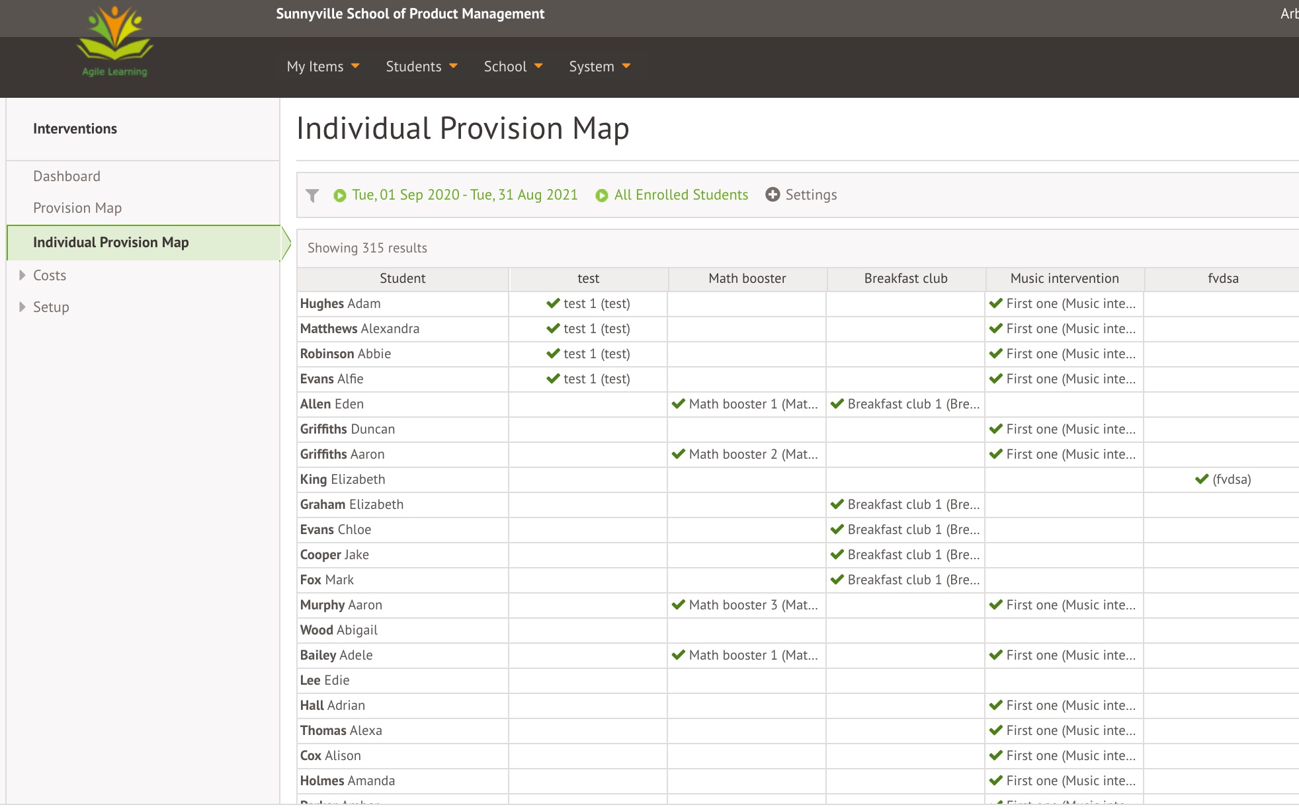Click Griffiths Aaron's Math booster 2 checkmark
Viewport: 1299px width, 809px height.
point(679,454)
